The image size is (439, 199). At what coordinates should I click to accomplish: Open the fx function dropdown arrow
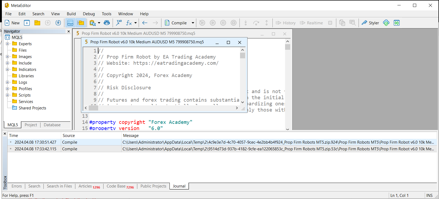pyautogui.click(x=135, y=23)
